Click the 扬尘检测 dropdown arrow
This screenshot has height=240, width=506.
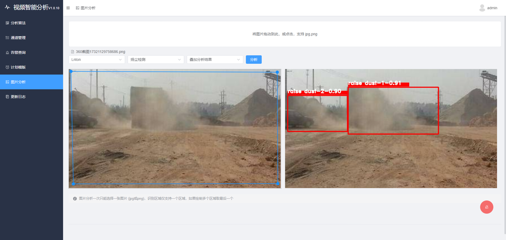(179, 60)
